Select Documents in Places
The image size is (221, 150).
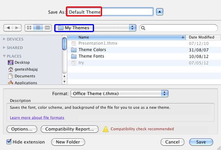25,76
